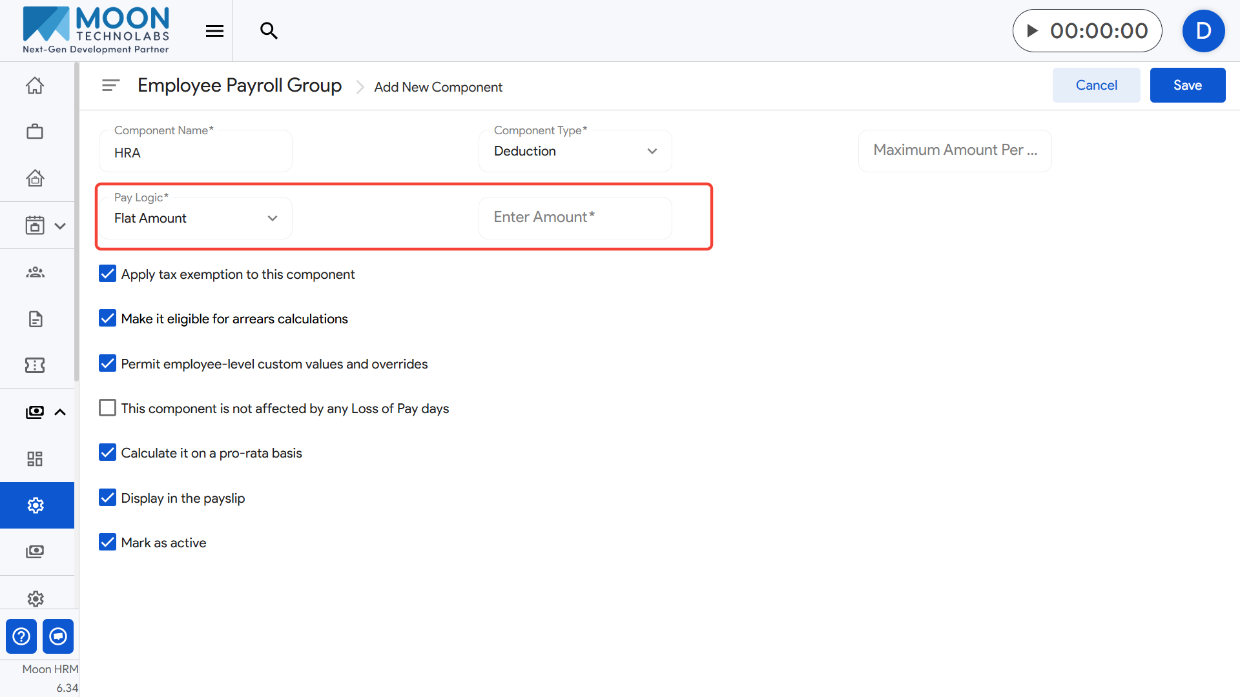Click the Cancel button
This screenshot has height=697, width=1240.
[x=1096, y=85]
